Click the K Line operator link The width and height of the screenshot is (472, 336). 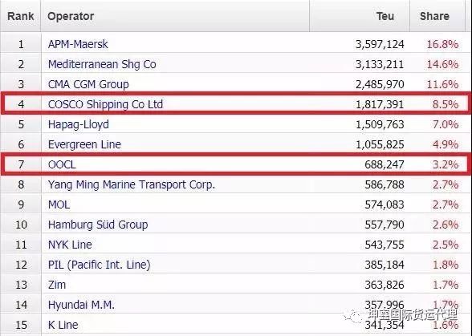click(63, 325)
